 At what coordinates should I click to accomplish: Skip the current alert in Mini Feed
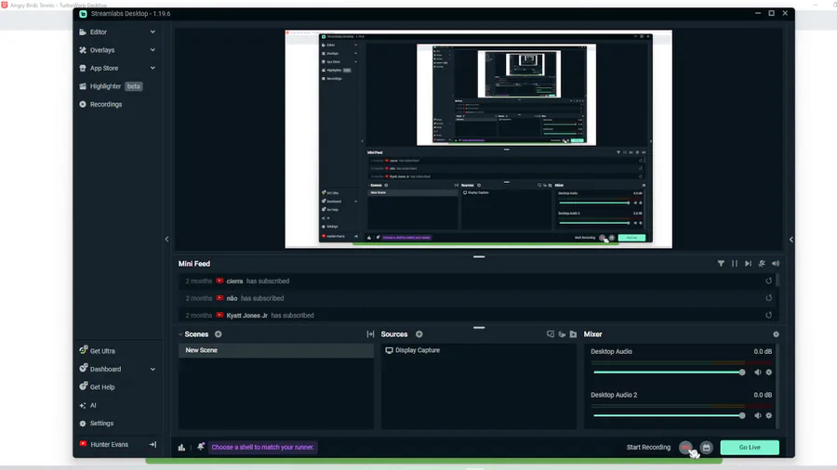[749, 263]
